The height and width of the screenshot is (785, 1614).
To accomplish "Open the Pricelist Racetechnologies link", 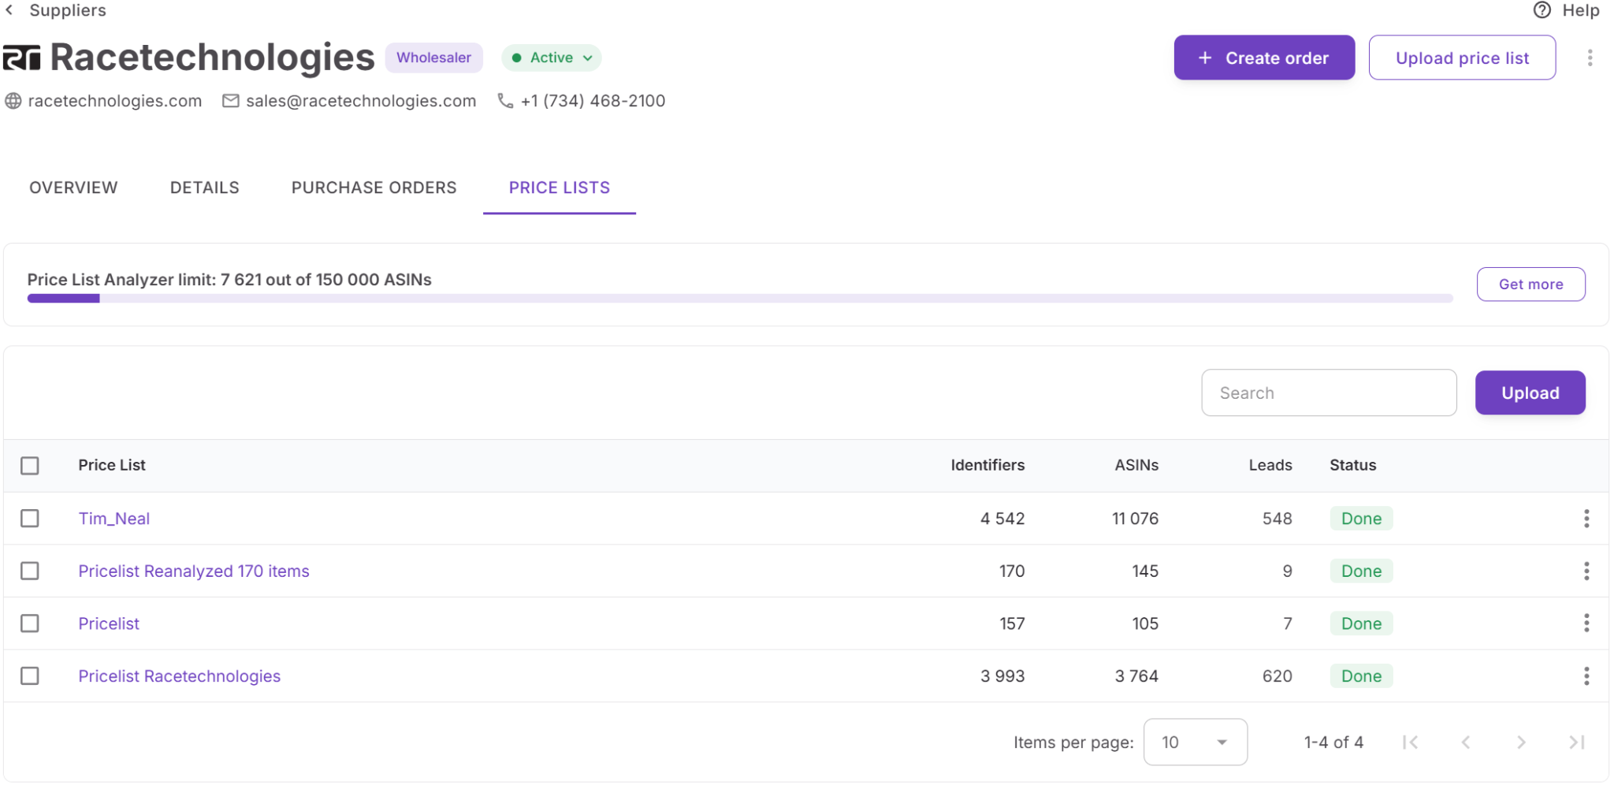I will [179, 676].
